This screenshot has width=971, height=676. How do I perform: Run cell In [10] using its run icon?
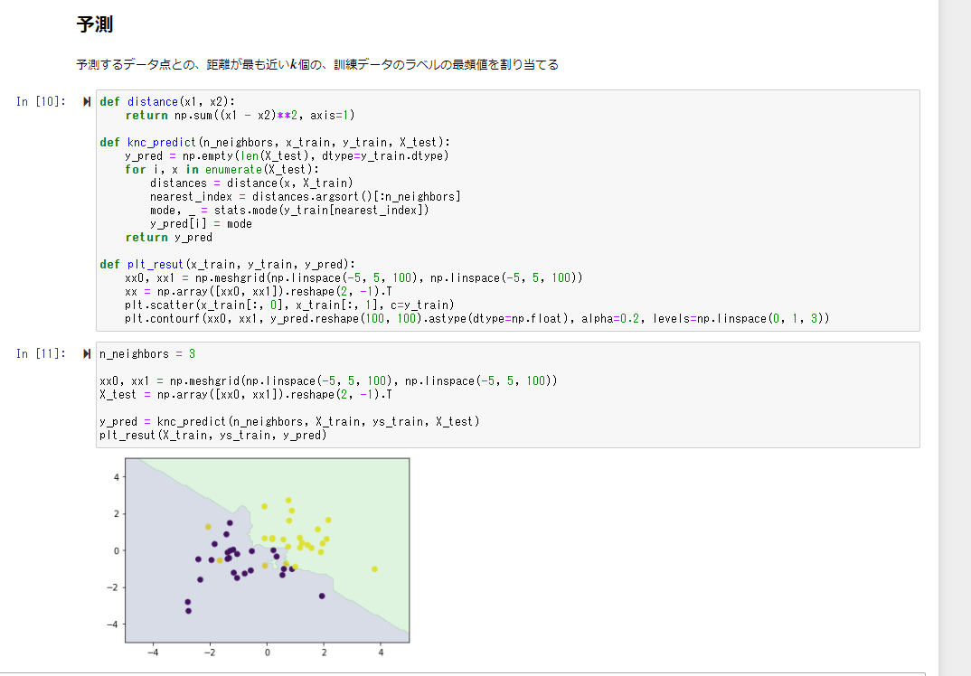tap(87, 101)
